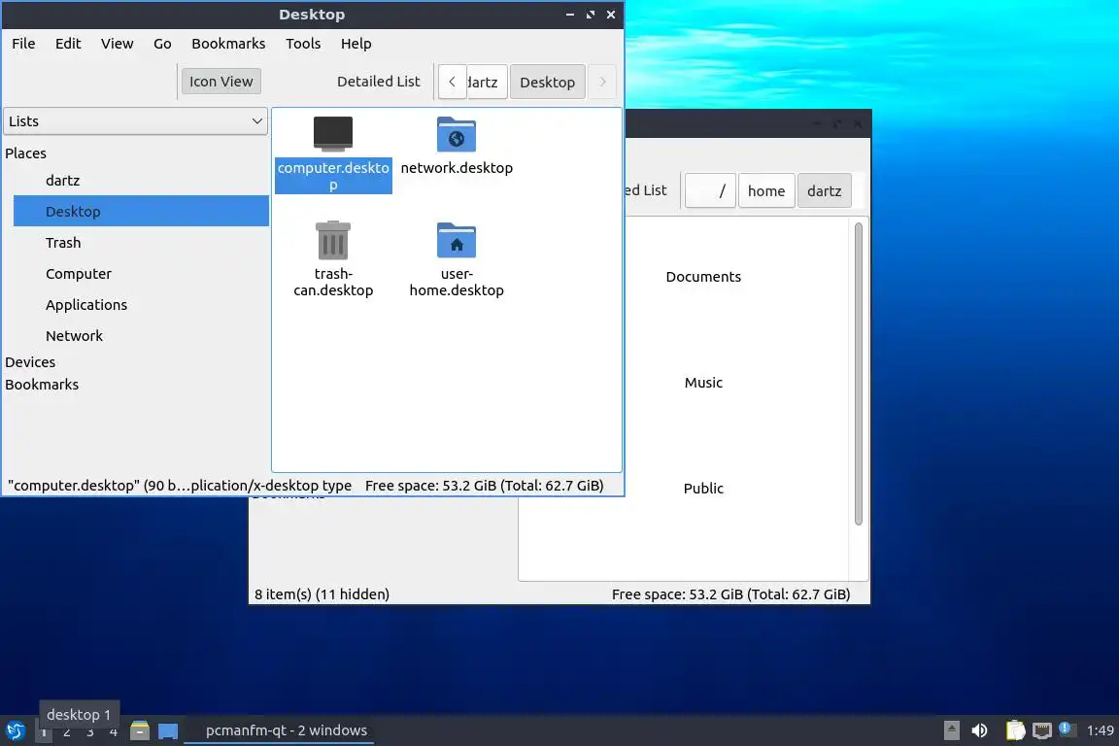Image resolution: width=1119 pixels, height=746 pixels.
Task: Switch to virtual desktop 1
Action: 44,731
